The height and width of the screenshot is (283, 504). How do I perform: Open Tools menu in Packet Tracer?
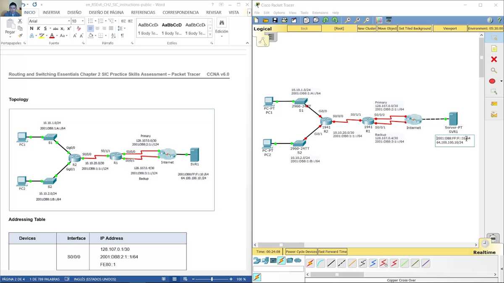coord(304,13)
